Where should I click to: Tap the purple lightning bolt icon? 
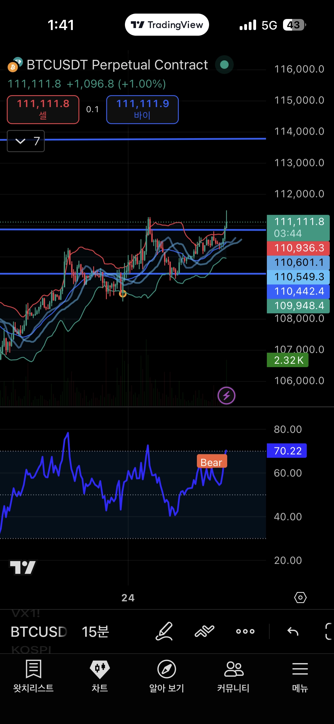[226, 395]
